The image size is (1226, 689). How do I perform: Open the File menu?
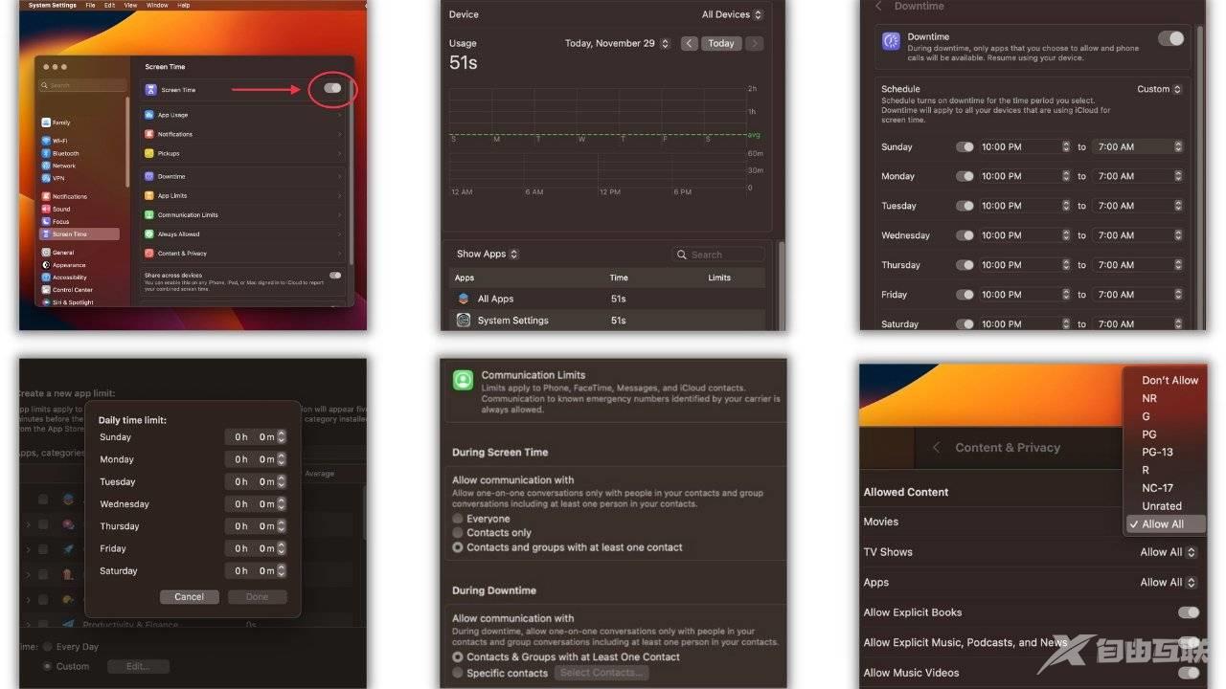[x=90, y=5]
